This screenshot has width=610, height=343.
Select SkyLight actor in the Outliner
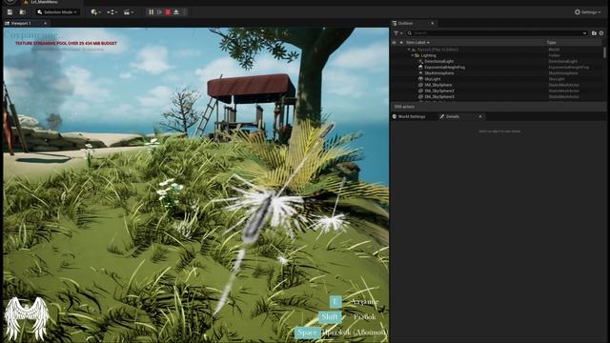(x=432, y=79)
